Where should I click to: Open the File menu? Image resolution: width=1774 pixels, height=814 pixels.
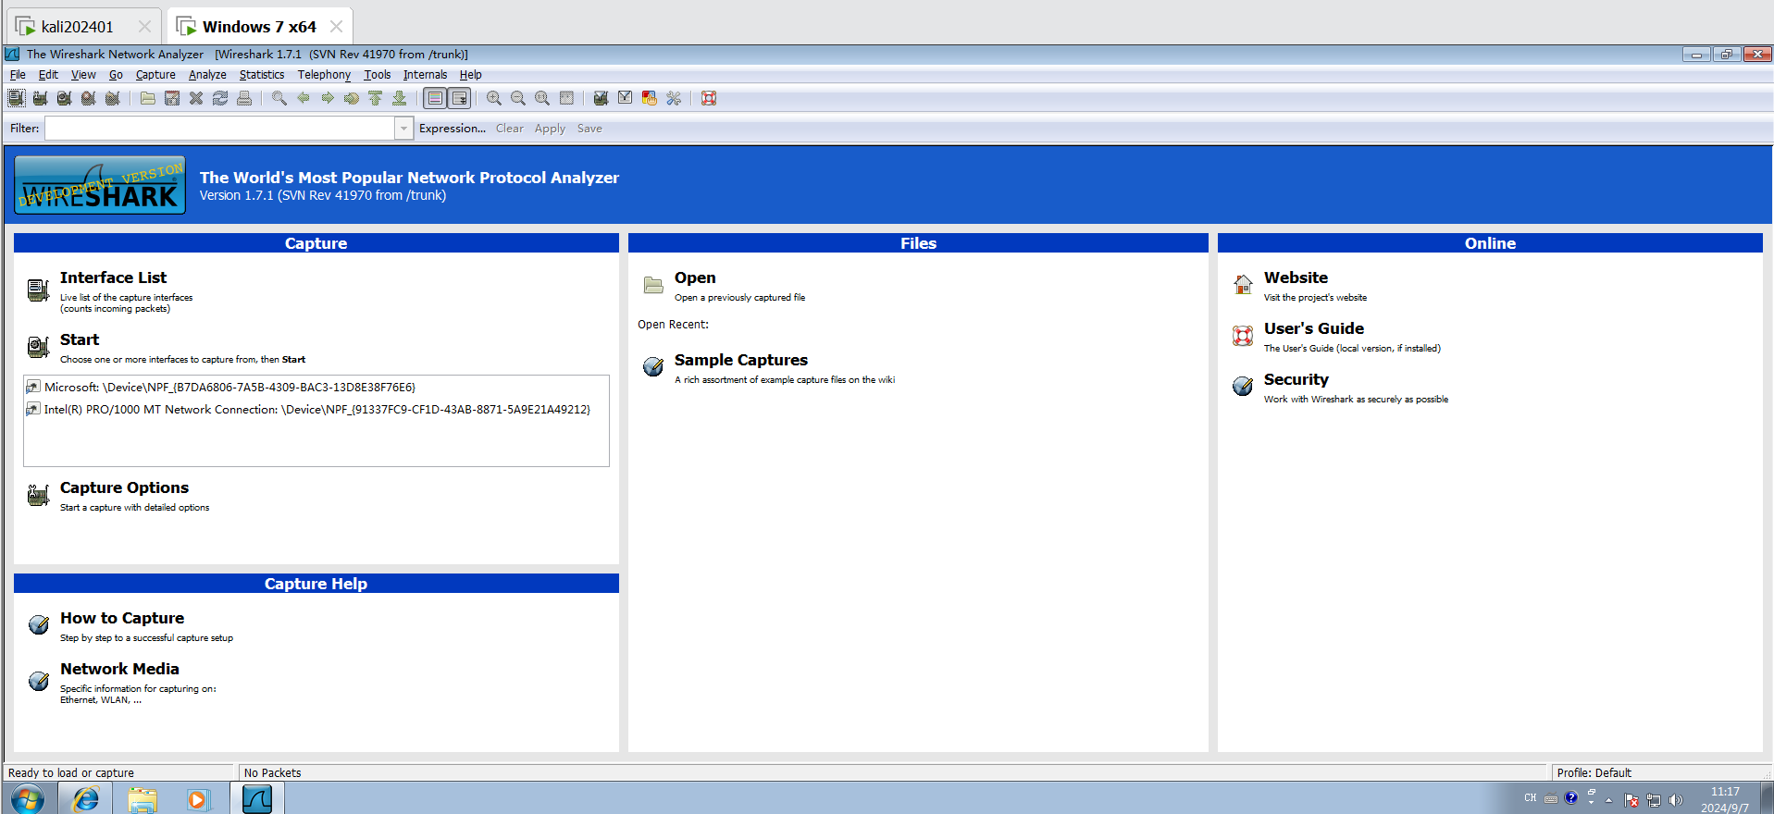pos(18,75)
